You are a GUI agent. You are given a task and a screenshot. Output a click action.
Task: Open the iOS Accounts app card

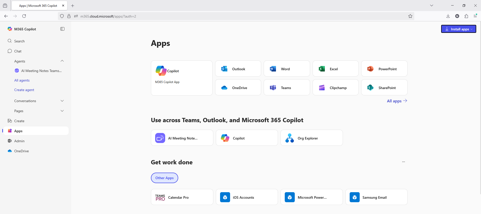[247, 197]
